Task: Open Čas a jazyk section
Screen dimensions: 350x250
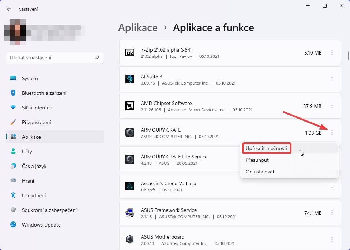Action: pyautogui.click(x=55, y=166)
